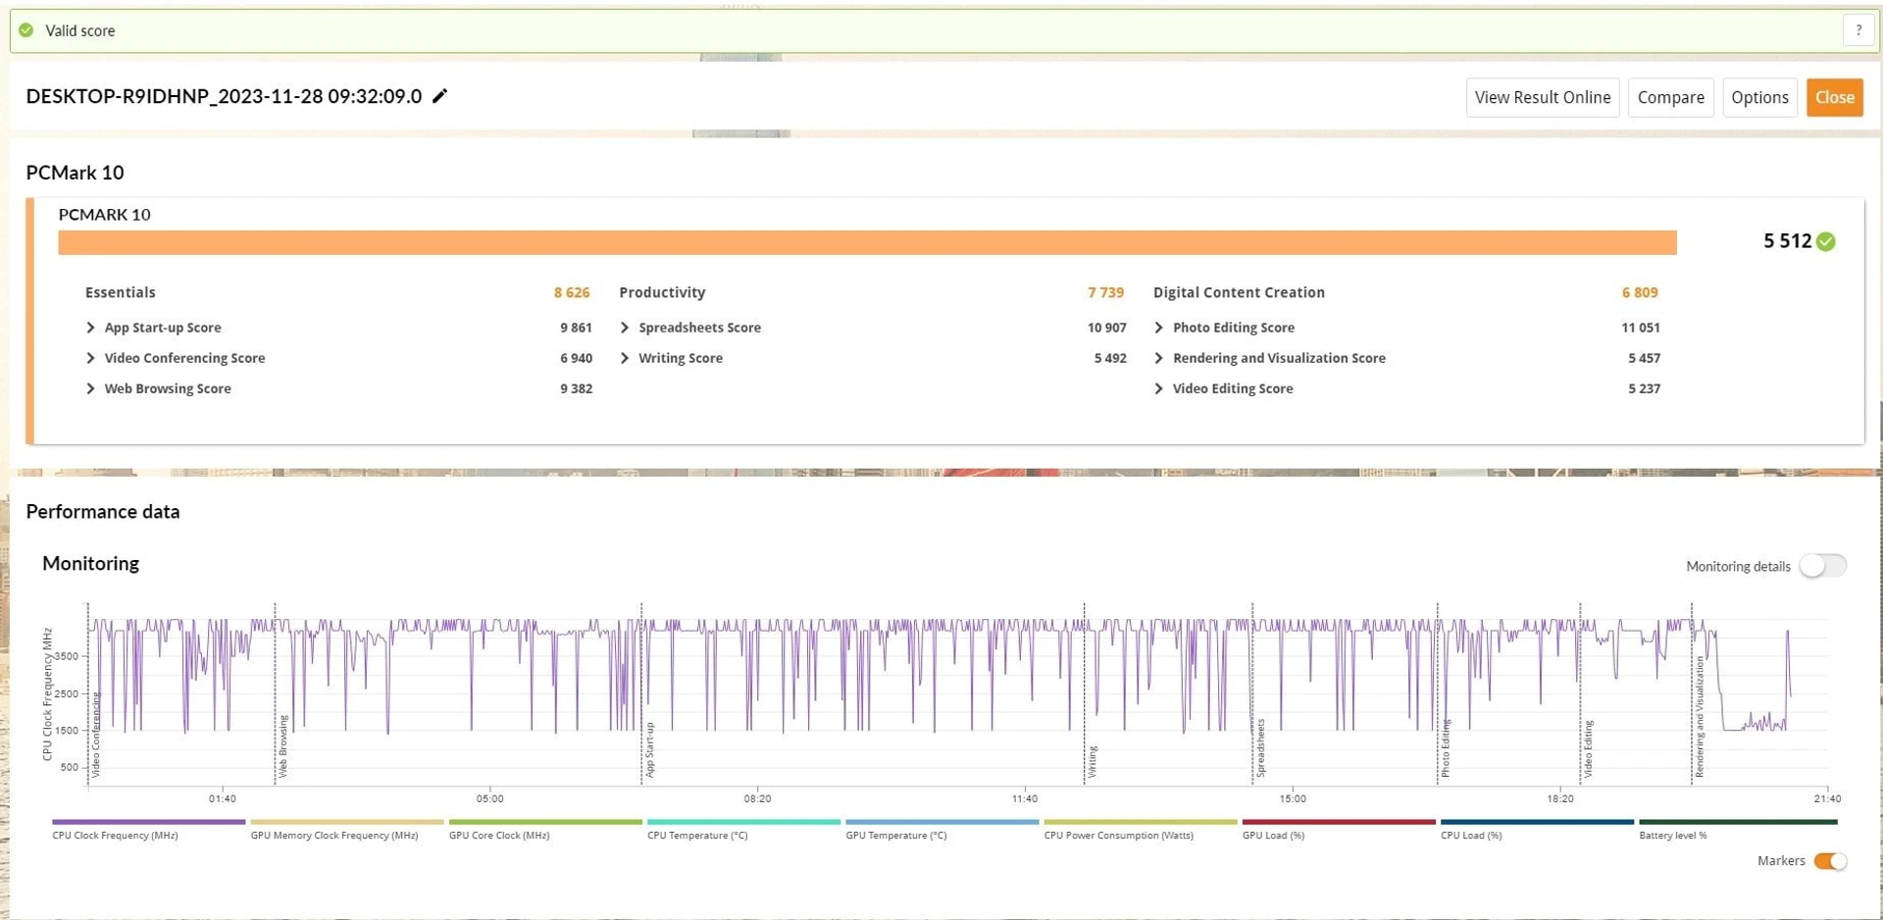Viewport: 1883px width, 920px height.
Task: Select GPU Core Clock legend bar
Action: coord(545,822)
